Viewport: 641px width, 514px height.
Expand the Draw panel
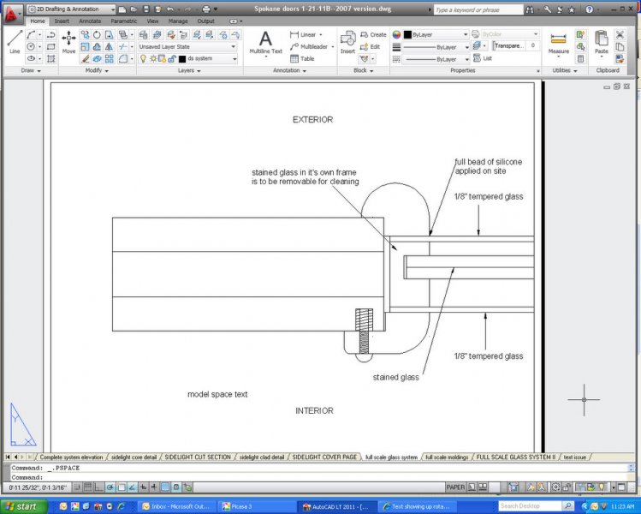(31, 70)
